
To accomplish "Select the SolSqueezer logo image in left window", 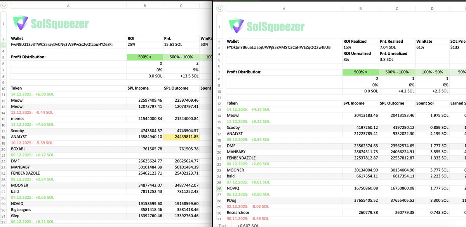I will 51,24.
